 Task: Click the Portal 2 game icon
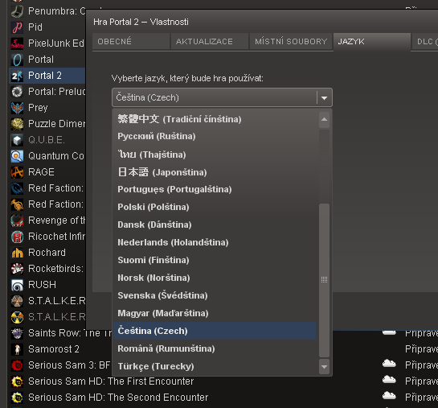[x=17, y=76]
